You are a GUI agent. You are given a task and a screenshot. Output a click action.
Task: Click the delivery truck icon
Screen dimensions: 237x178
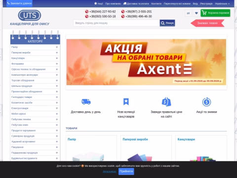tap(86, 102)
